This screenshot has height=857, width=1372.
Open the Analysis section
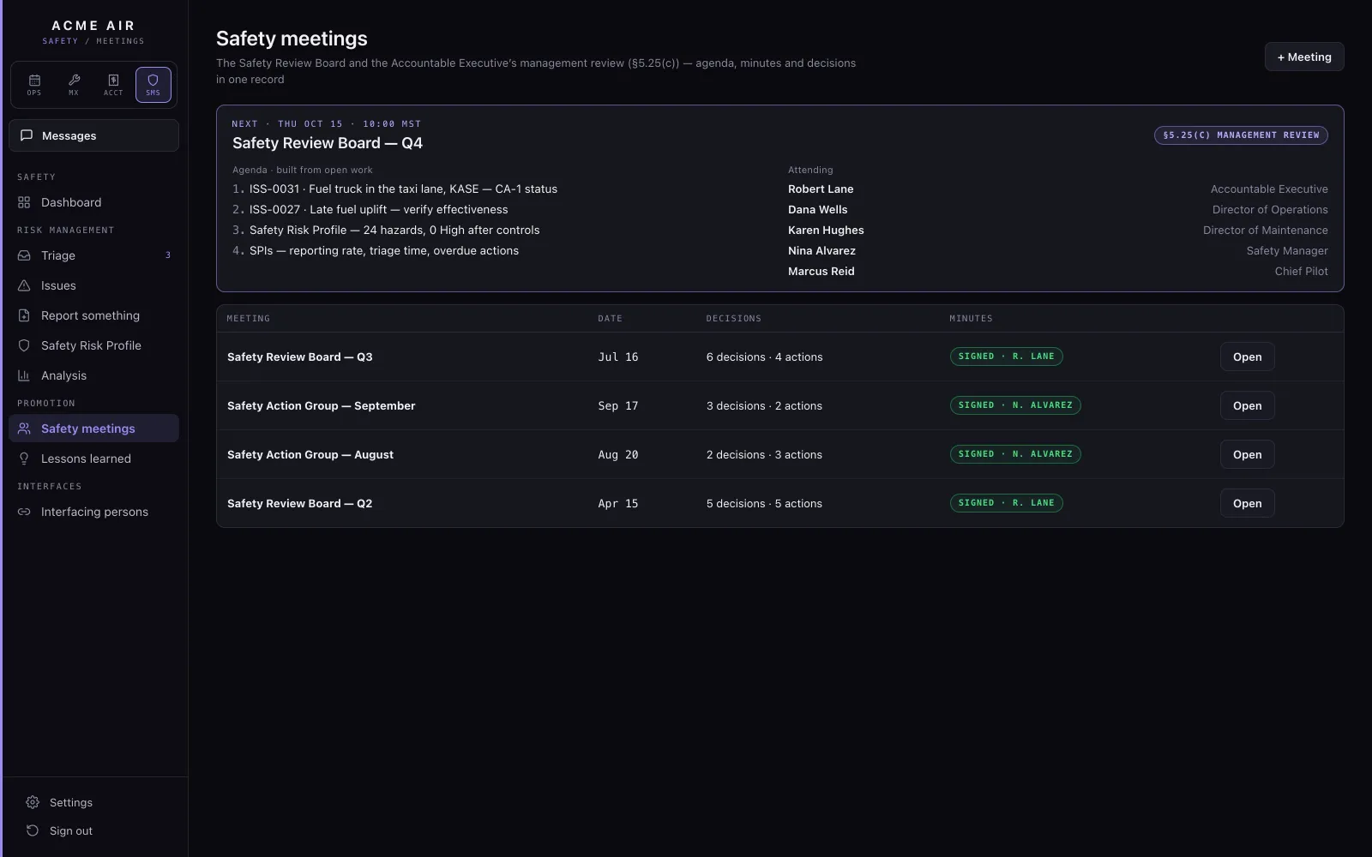[93, 375]
